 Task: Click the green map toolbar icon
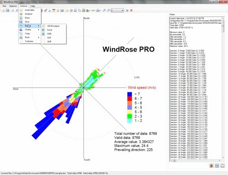[x=83, y=10]
